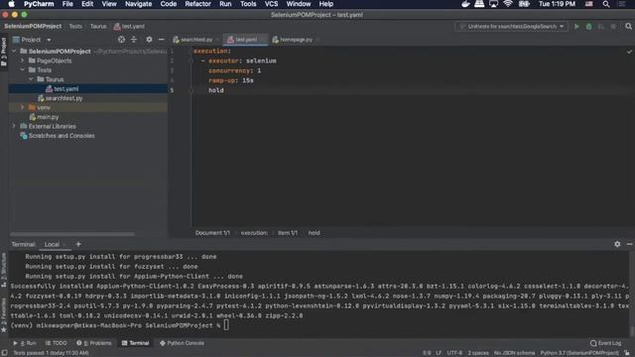The height and width of the screenshot is (357, 635).
Task: Switch to searchtest.py editor tab
Action: [x=196, y=40]
